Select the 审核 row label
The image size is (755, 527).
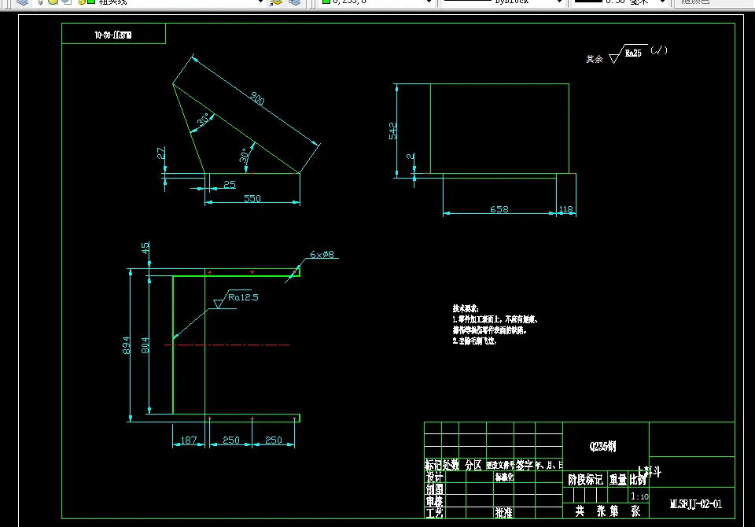tap(434, 501)
